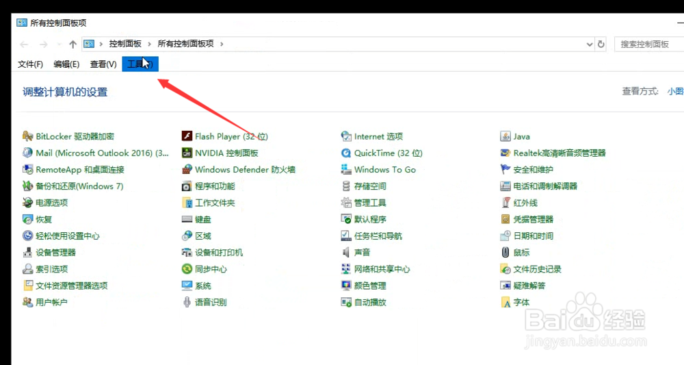Click the 鼠标 link
684x365 pixels.
point(521,253)
